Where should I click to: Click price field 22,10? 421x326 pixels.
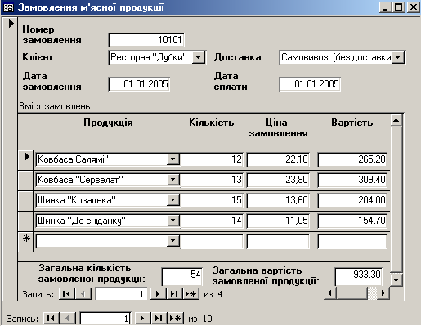click(278, 159)
